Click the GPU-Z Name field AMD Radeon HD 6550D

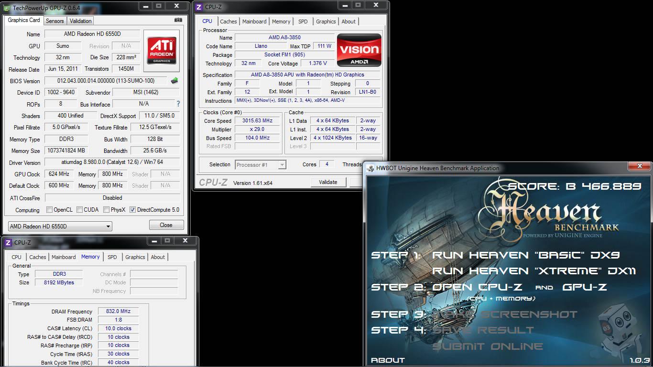point(92,34)
